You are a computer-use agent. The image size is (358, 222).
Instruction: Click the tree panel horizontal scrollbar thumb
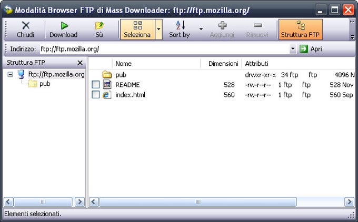pos(43,201)
